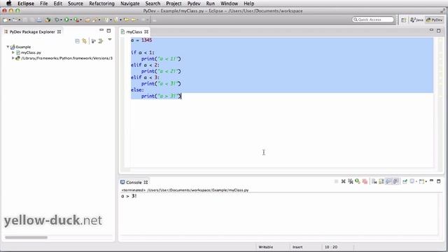
Task: Open the Run dropdown arrow beside play icon
Action: pyautogui.click(x=71, y=20)
